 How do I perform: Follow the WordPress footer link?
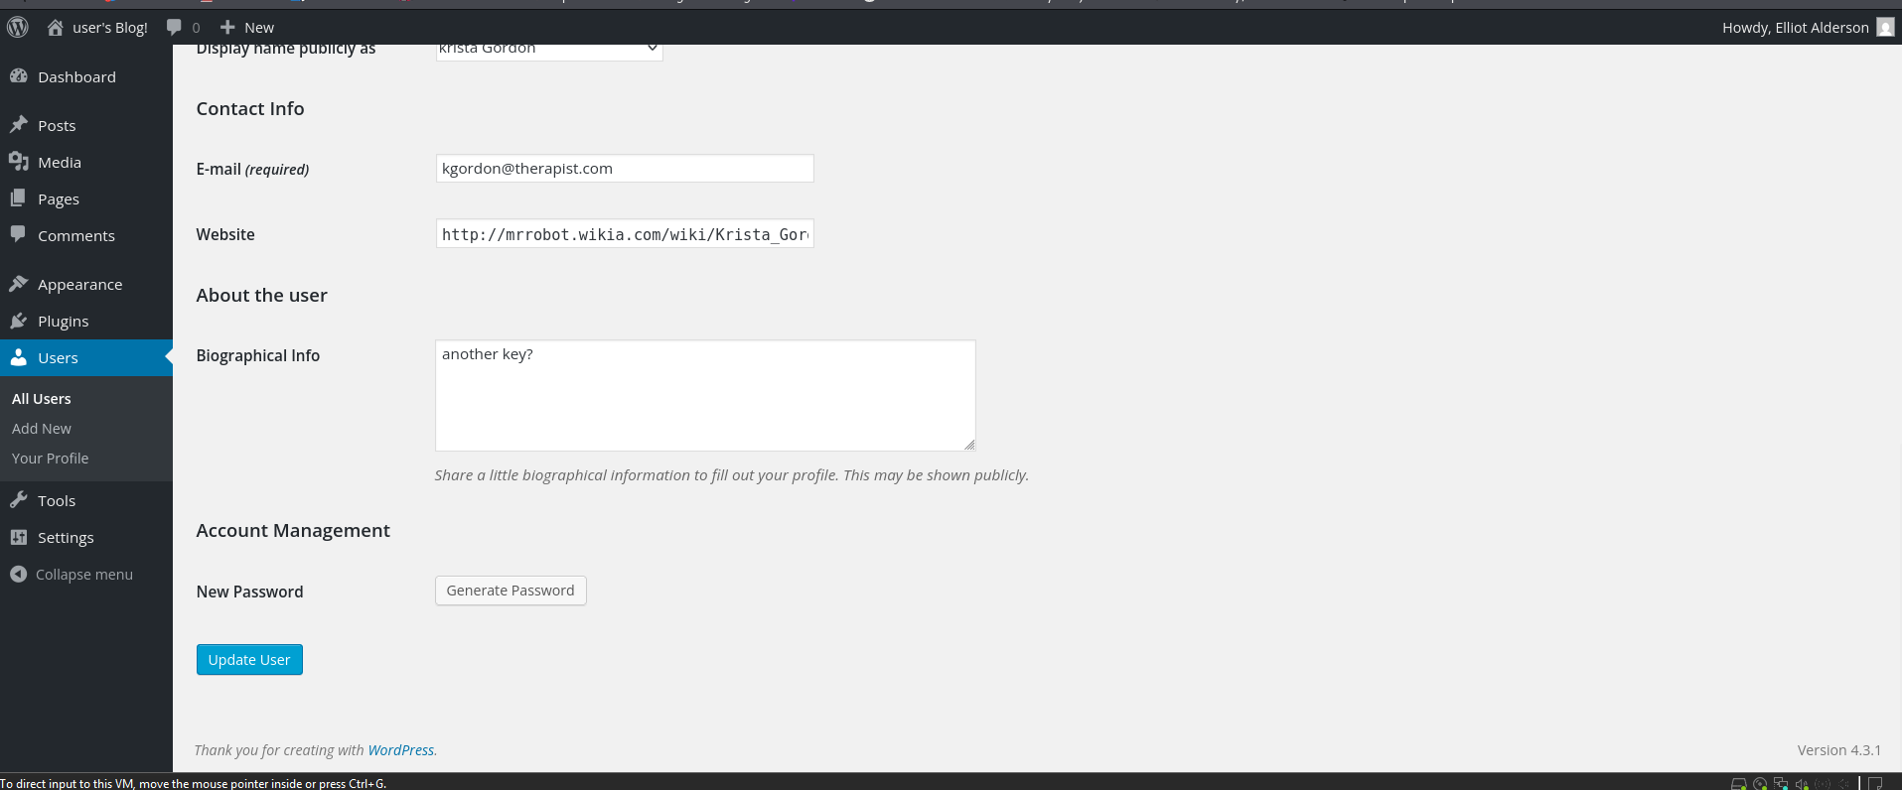[x=400, y=750]
